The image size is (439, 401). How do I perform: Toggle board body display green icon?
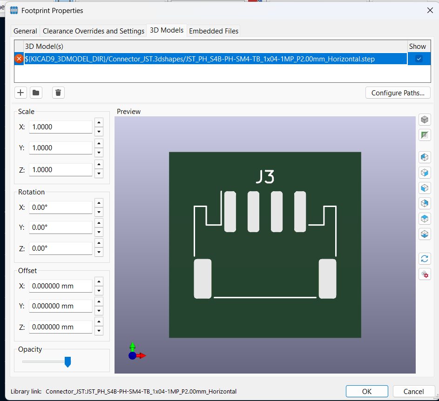click(x=424, y=135)
